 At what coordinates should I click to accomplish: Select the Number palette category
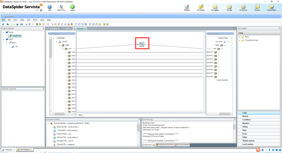pos(259,123)
